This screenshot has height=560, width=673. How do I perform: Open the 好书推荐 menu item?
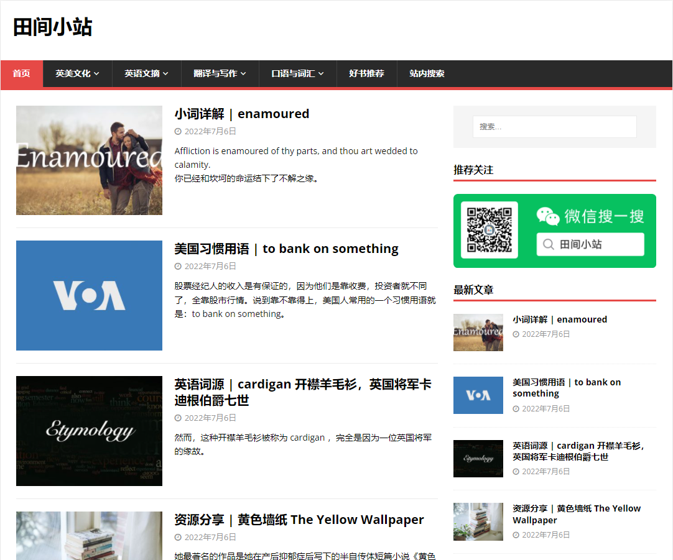click(366, 74)
